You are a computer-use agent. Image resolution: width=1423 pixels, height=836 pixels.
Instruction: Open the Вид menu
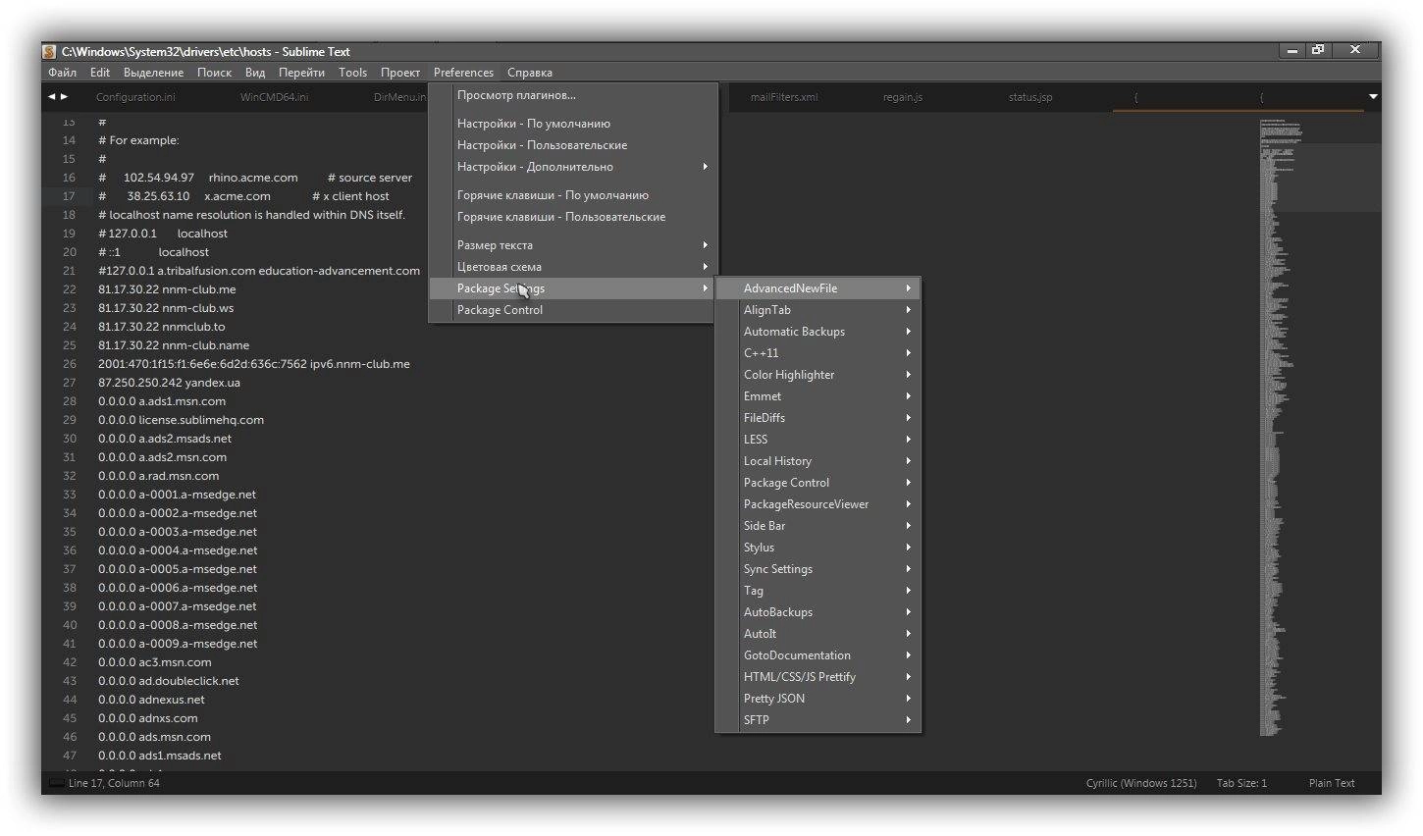click(x=255, y=73)
